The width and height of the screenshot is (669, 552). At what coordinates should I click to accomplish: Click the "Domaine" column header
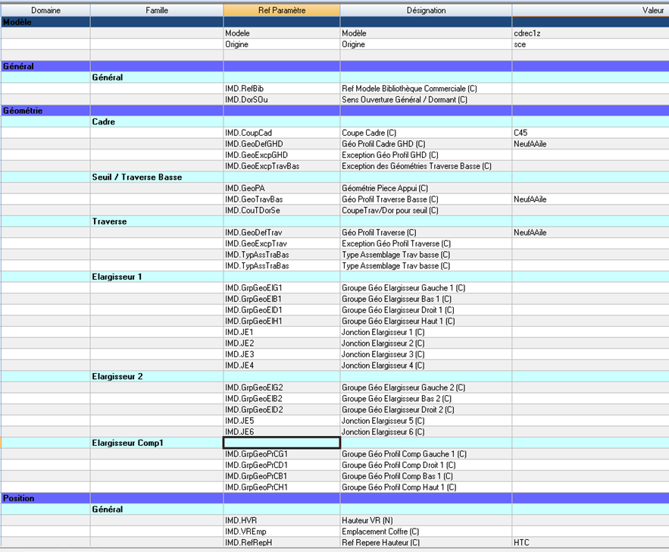(45, 11)
